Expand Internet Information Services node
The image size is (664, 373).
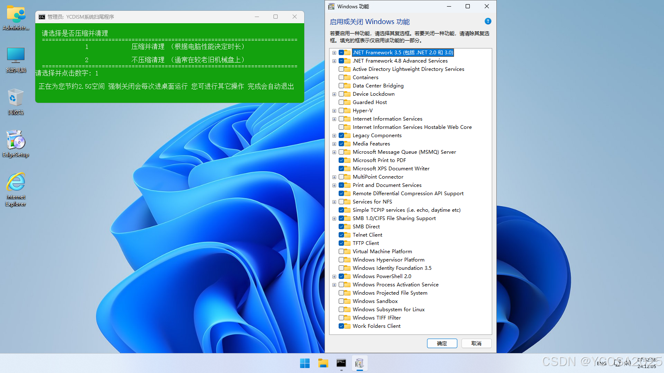334,119
